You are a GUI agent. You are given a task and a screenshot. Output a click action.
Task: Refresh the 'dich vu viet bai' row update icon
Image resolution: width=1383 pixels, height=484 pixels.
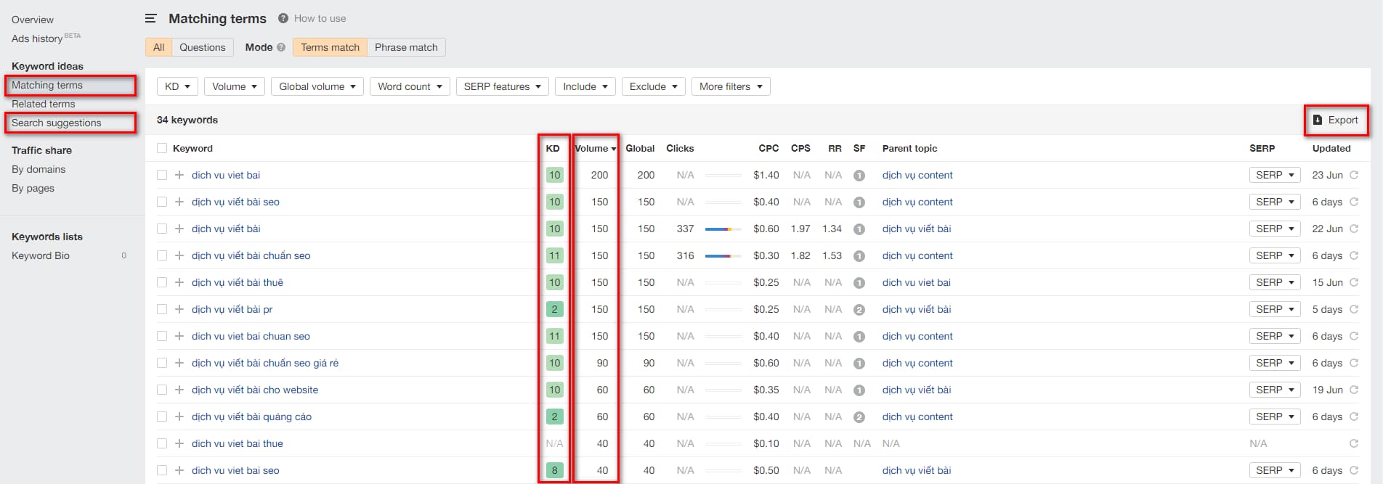tap(1354, 175)
